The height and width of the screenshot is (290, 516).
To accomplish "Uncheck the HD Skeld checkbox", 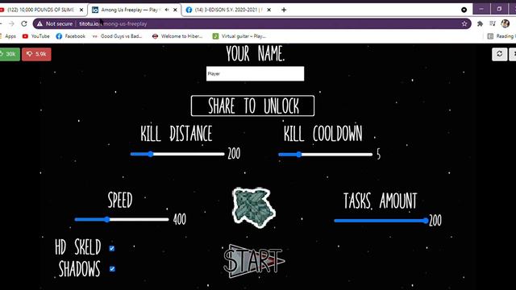I will (112, 248).
